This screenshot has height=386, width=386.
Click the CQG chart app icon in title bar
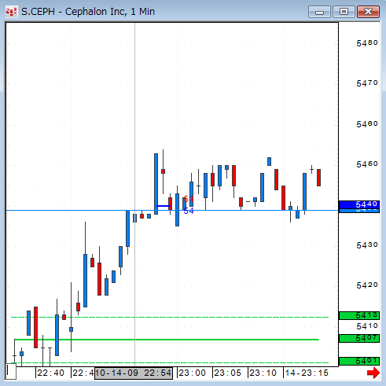point(11,12)
